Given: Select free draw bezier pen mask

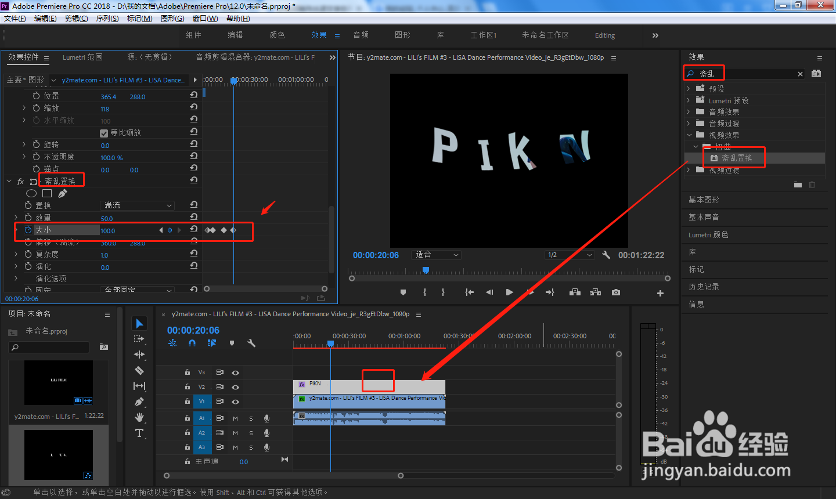Looking at the screenshot, I should tap(62, 193).
